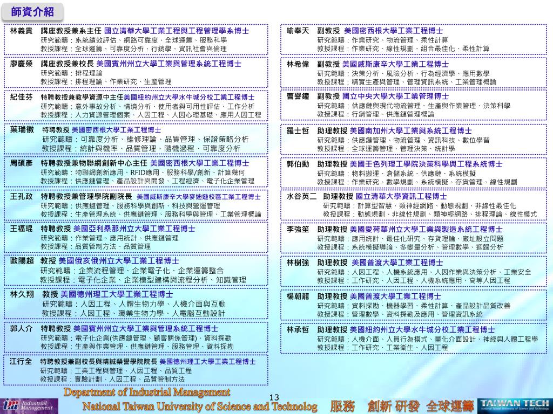This screenshot has width=553, height=414.
Task: Select faculty name 王孔政
Action: (21, 196)
